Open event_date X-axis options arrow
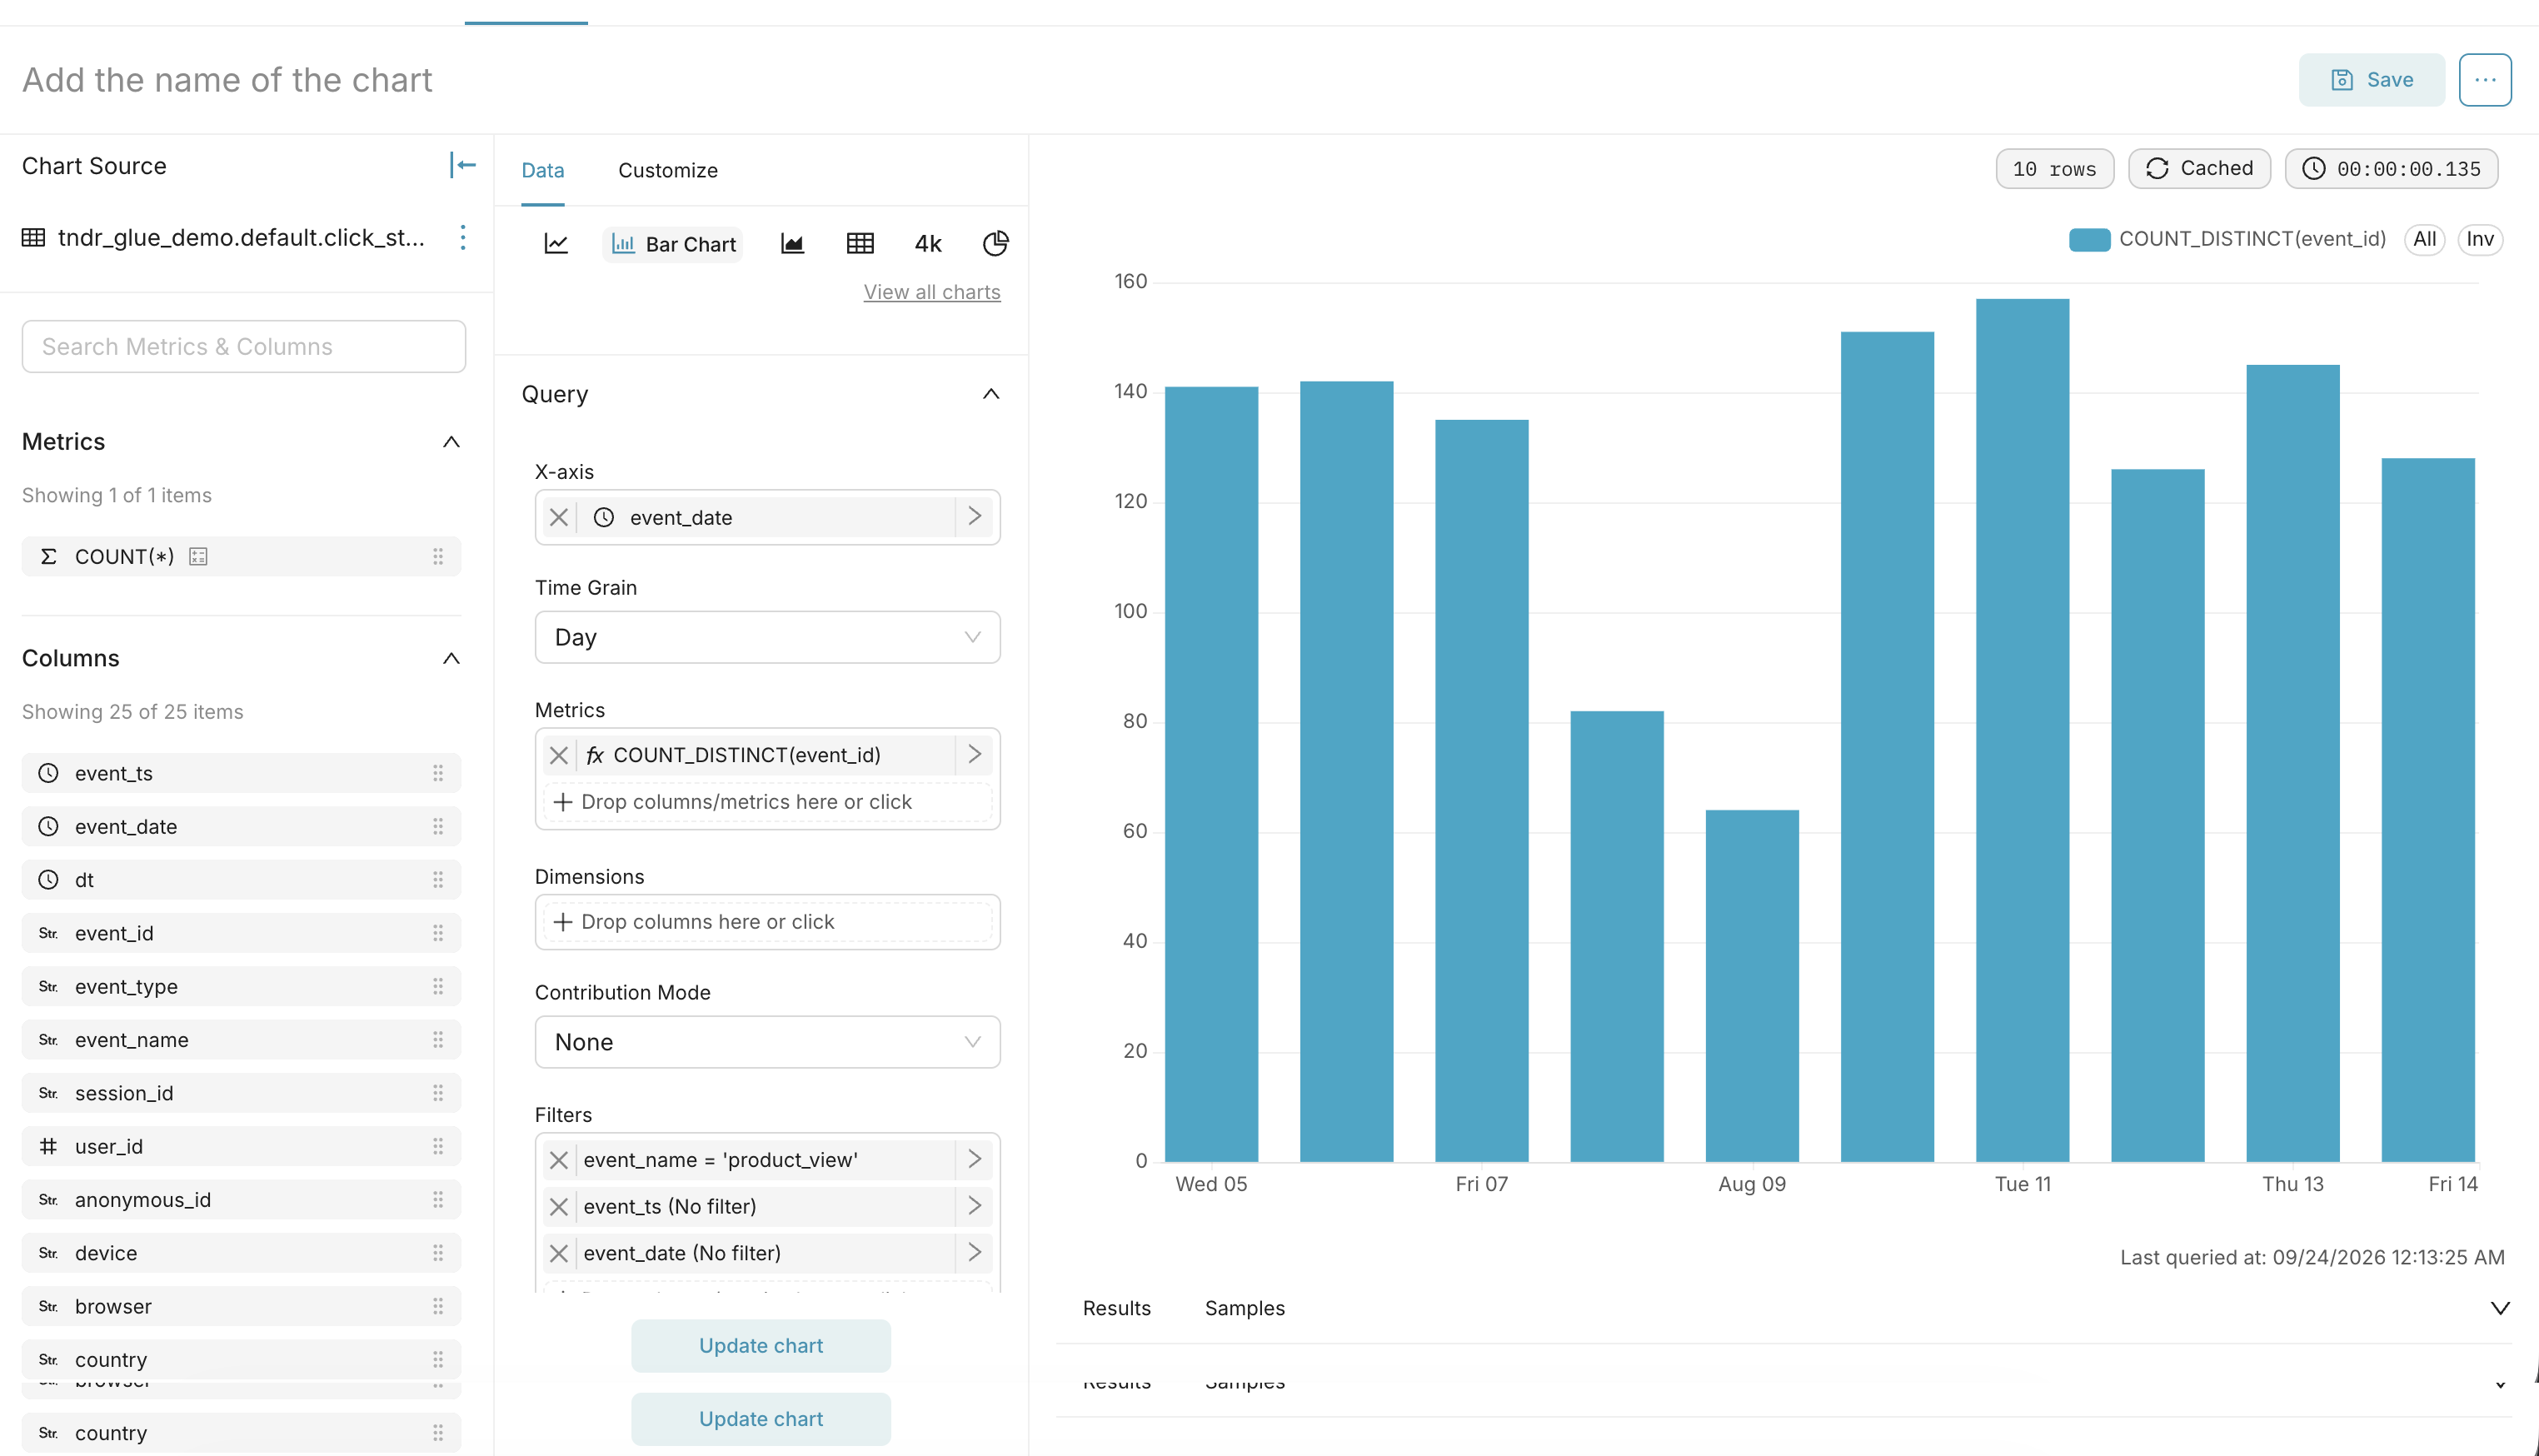This screenshot has height=1456, width=2539. pos(975,517)
